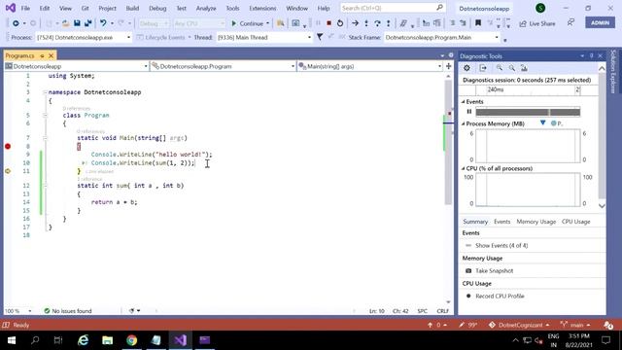The height and width of the screenshot is (350, 622).
Task: Click Show Events (4 of 4)
Action: 497,246
